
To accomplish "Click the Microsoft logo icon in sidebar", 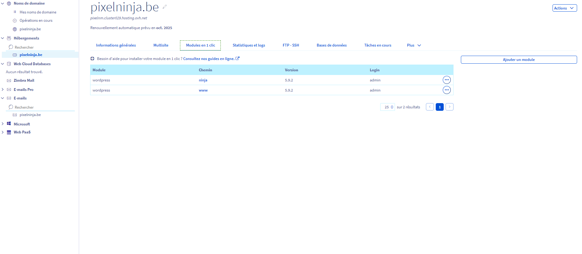I will (x=9, y=124).
